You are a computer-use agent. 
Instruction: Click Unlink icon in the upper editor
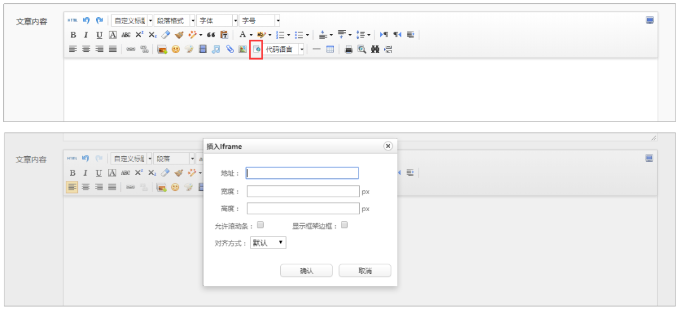coord(144,49)
